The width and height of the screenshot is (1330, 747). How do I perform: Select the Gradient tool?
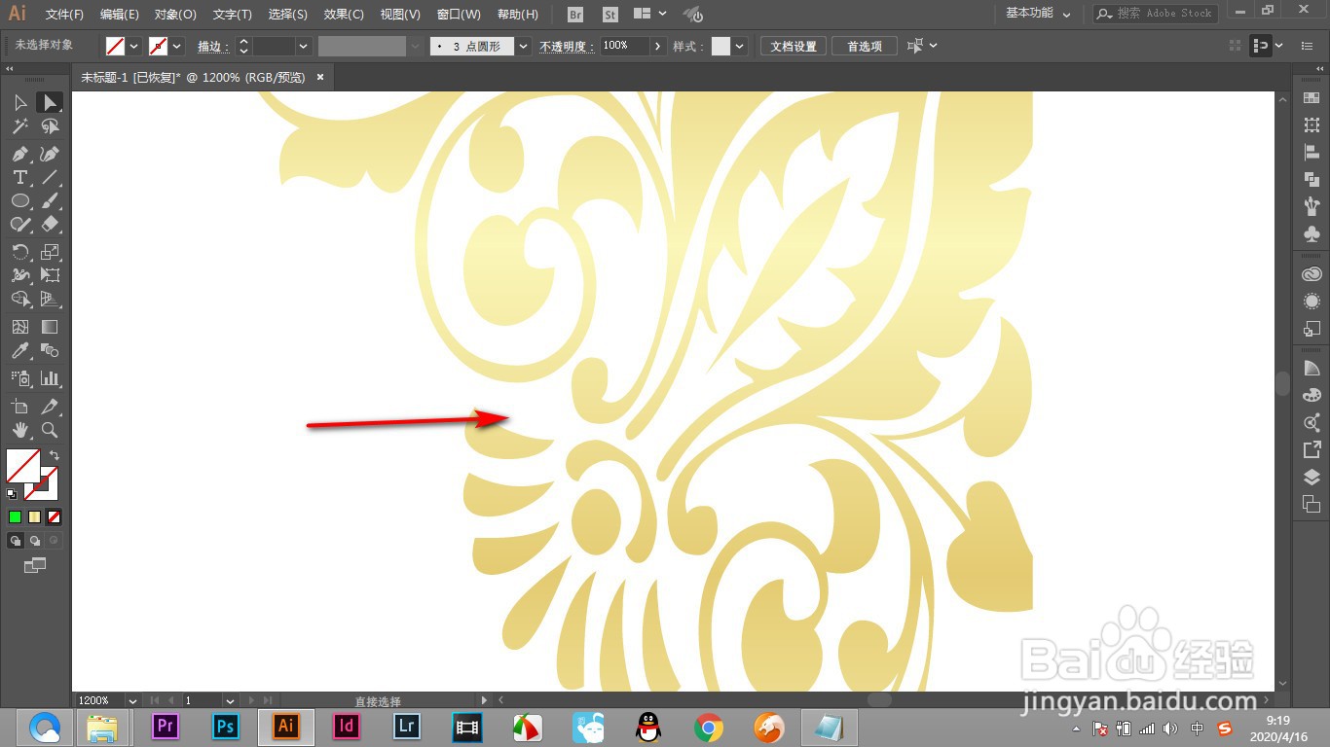tap(50, 327)
